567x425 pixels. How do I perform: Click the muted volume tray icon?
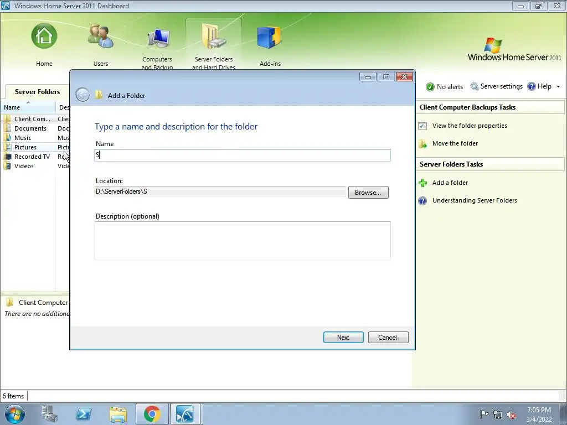tap(511, 414)
